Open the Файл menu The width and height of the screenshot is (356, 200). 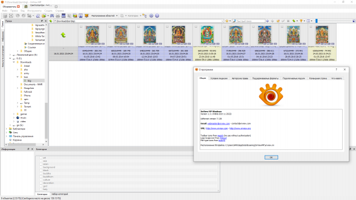(5, 11)
